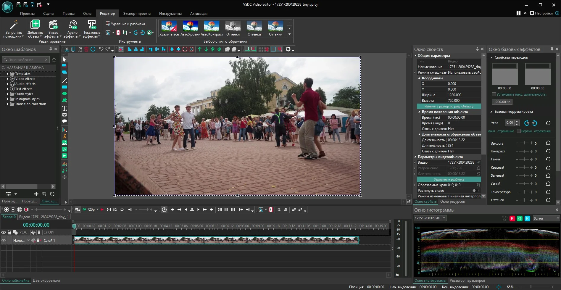Open the Волна histogram mode dropdown

546,218
